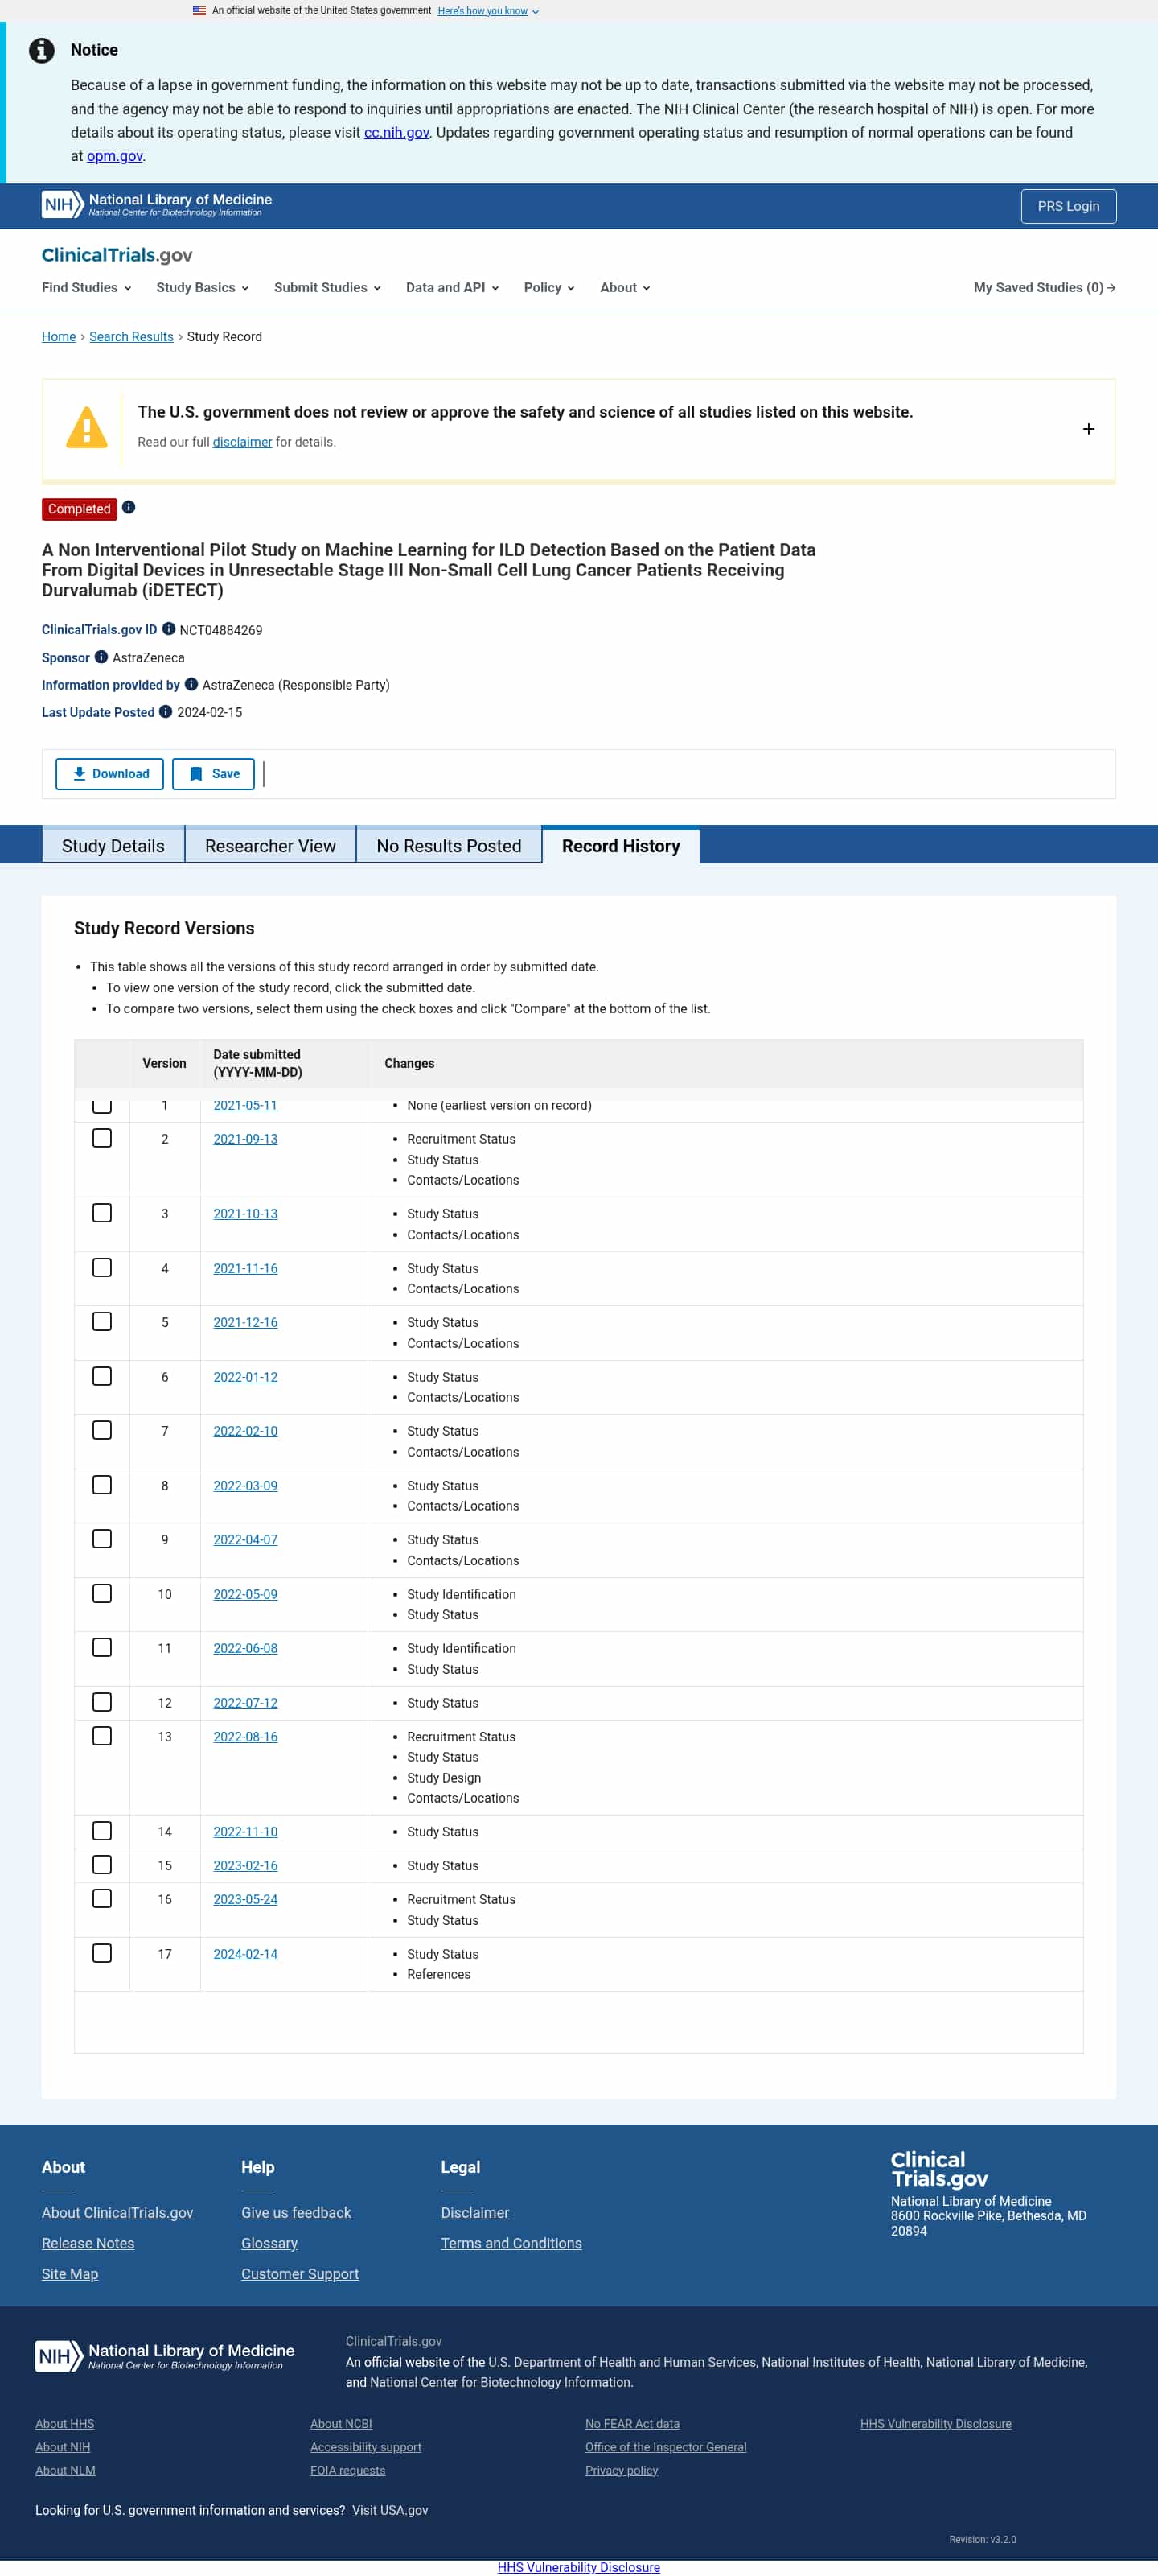Click the US flag icon in banner
The height and width of the screenshot is (2576, 1158).
[x=199, y=11]
